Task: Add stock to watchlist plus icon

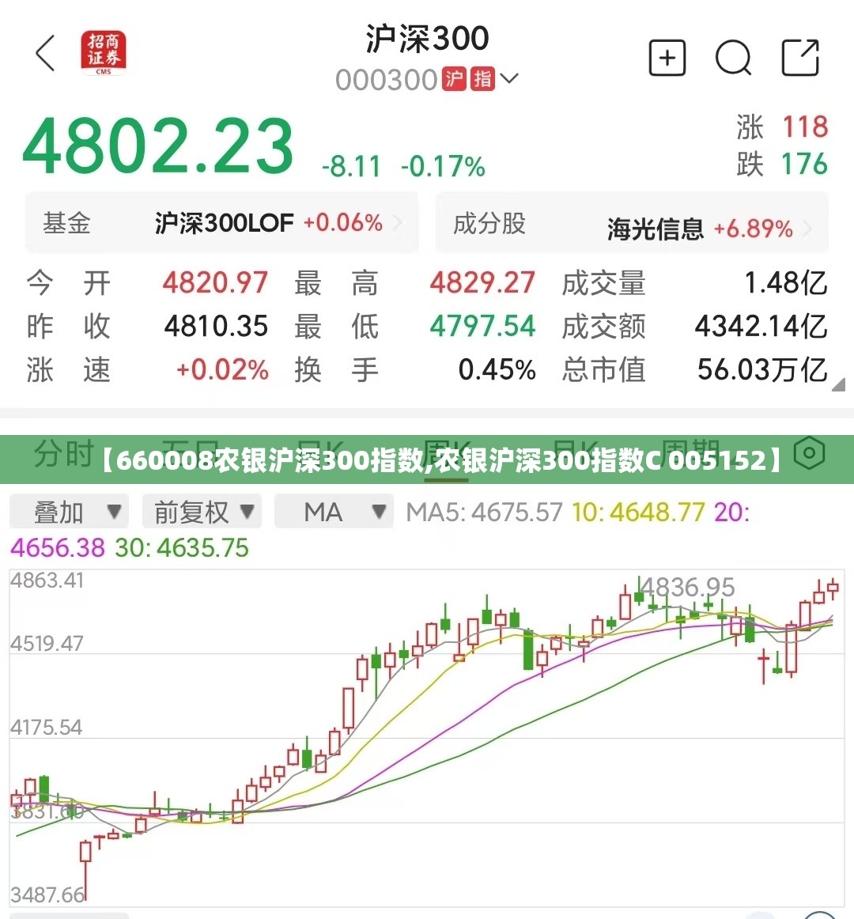Action: pos(667,58)
